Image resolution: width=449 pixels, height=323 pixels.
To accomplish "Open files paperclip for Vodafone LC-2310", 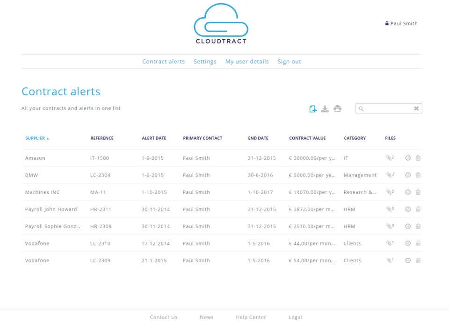I will (x=390, y=243).
